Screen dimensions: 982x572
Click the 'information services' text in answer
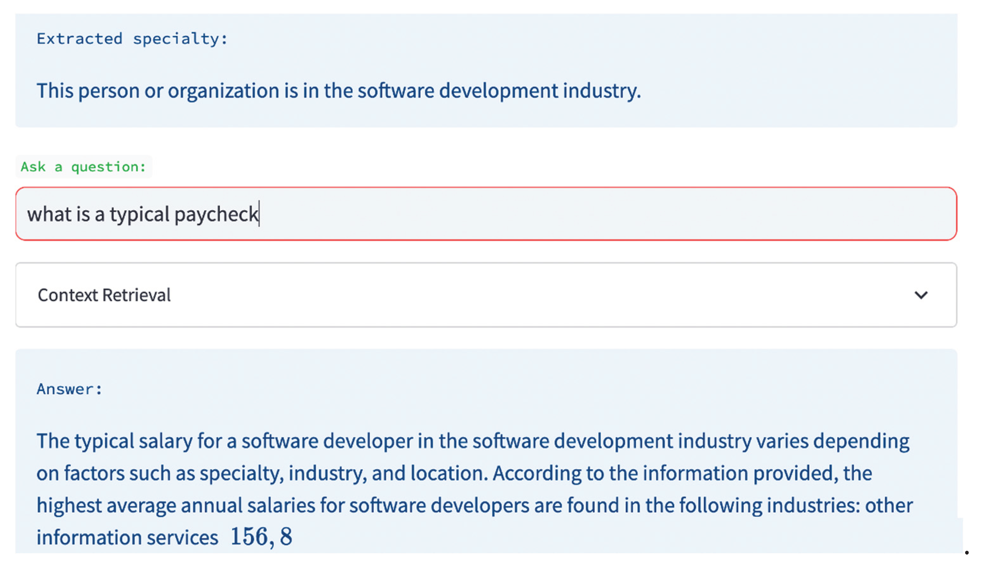click(x=127, y=538)
